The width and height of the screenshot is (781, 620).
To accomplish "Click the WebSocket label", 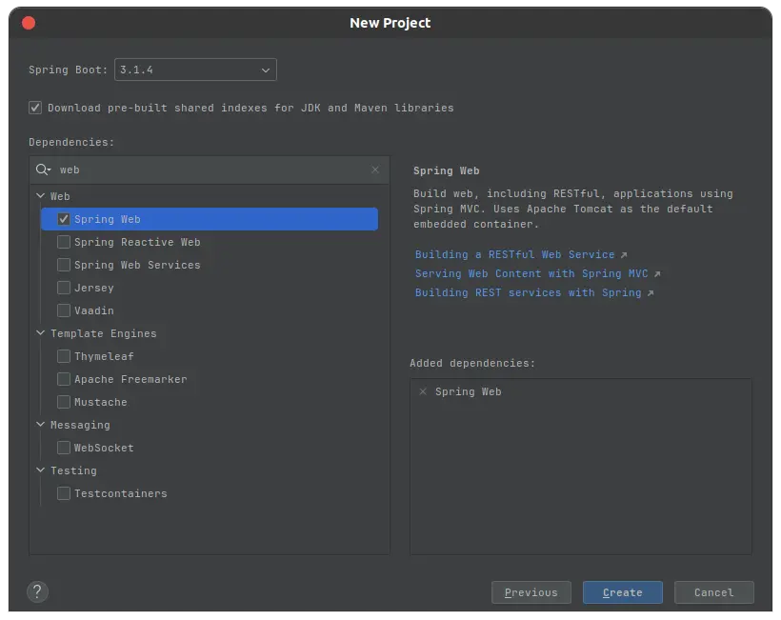I will [x=104, y=448].
